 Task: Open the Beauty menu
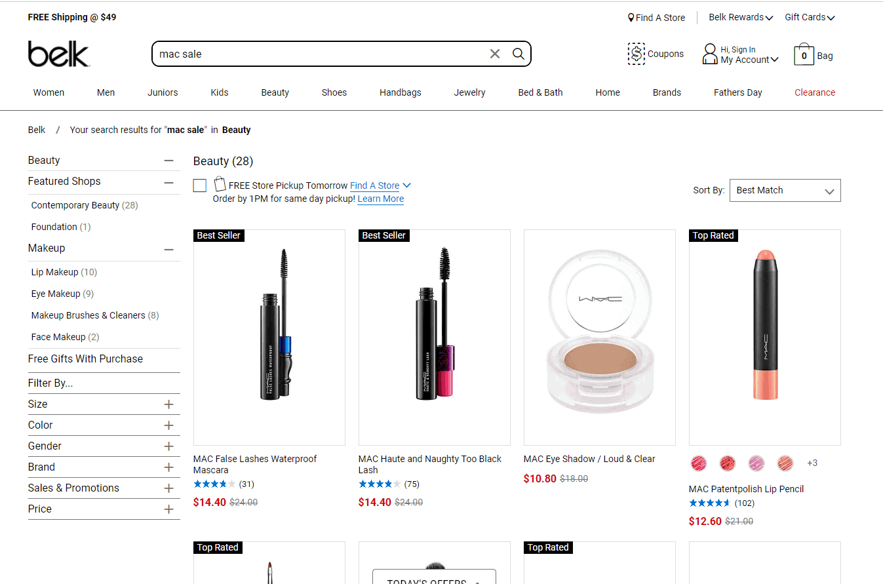(x=275, y=92)
